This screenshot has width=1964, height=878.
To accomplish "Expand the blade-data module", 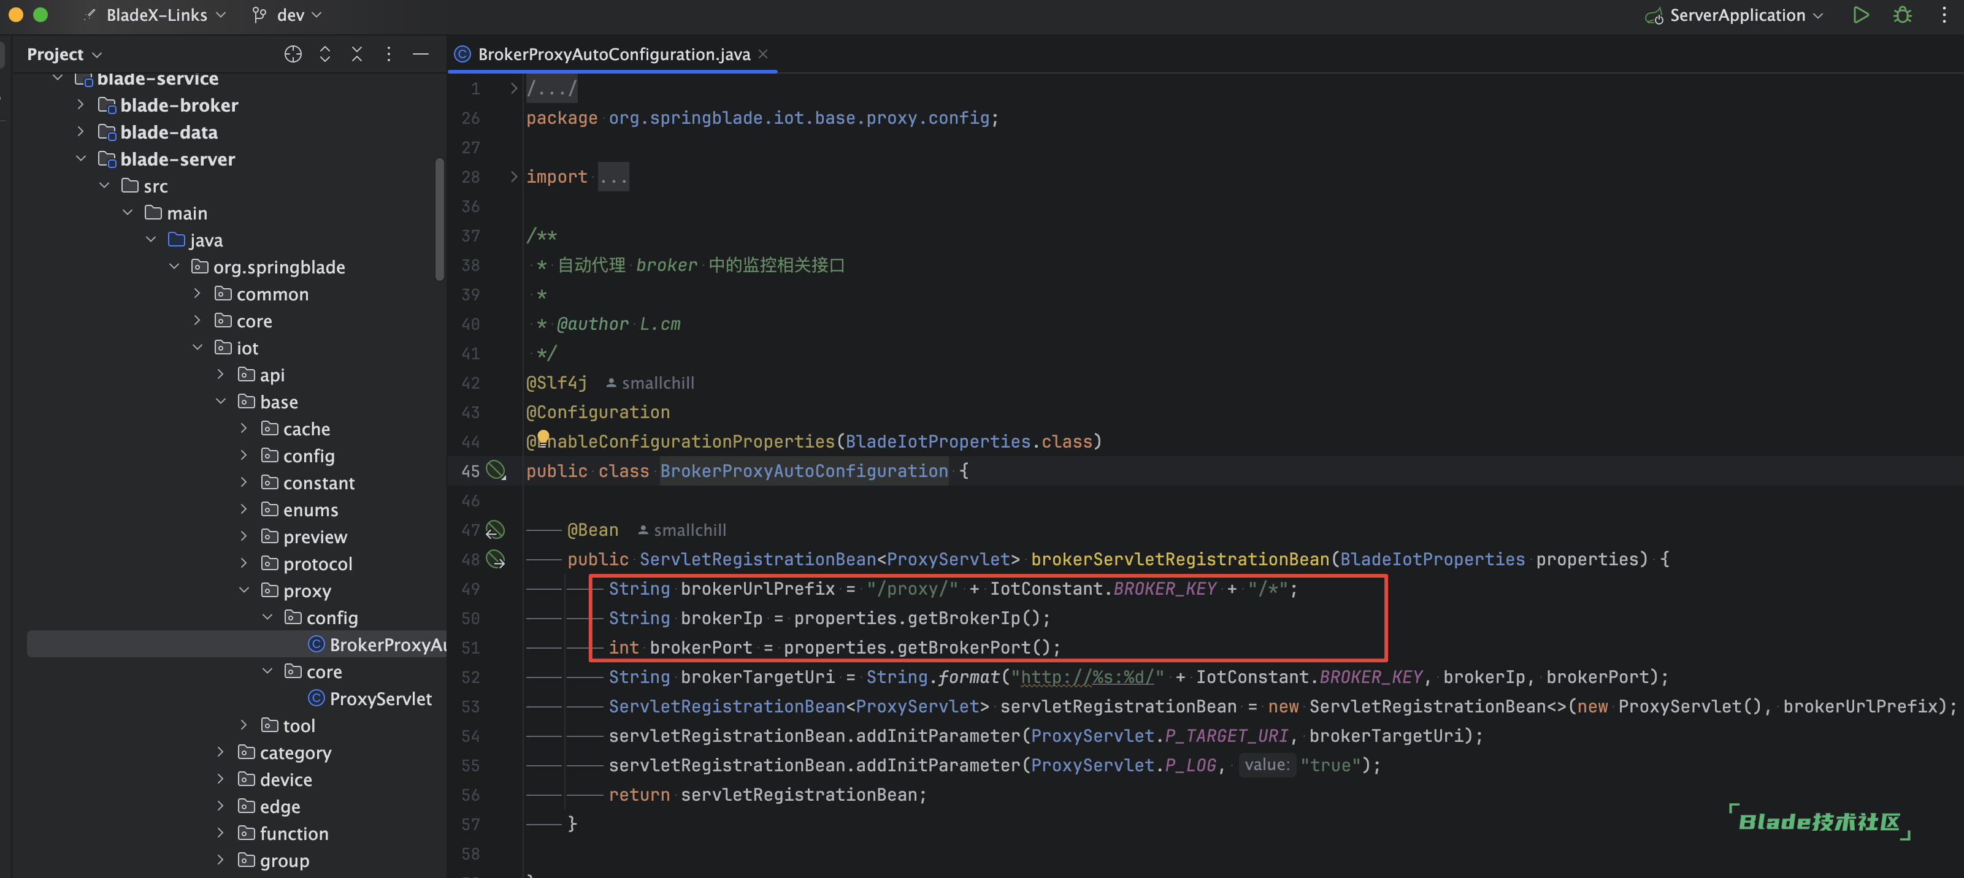I will pos(81,131).
